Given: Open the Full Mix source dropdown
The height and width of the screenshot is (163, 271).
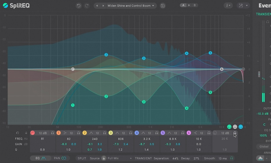Looking at the screenshot, I should tap(120, 158).
